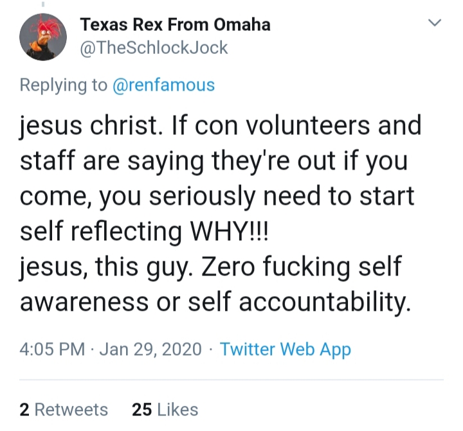Click 'come, you seriously need to start' line
The width and height of the screenshot is (463, 431).
point(217,197)
